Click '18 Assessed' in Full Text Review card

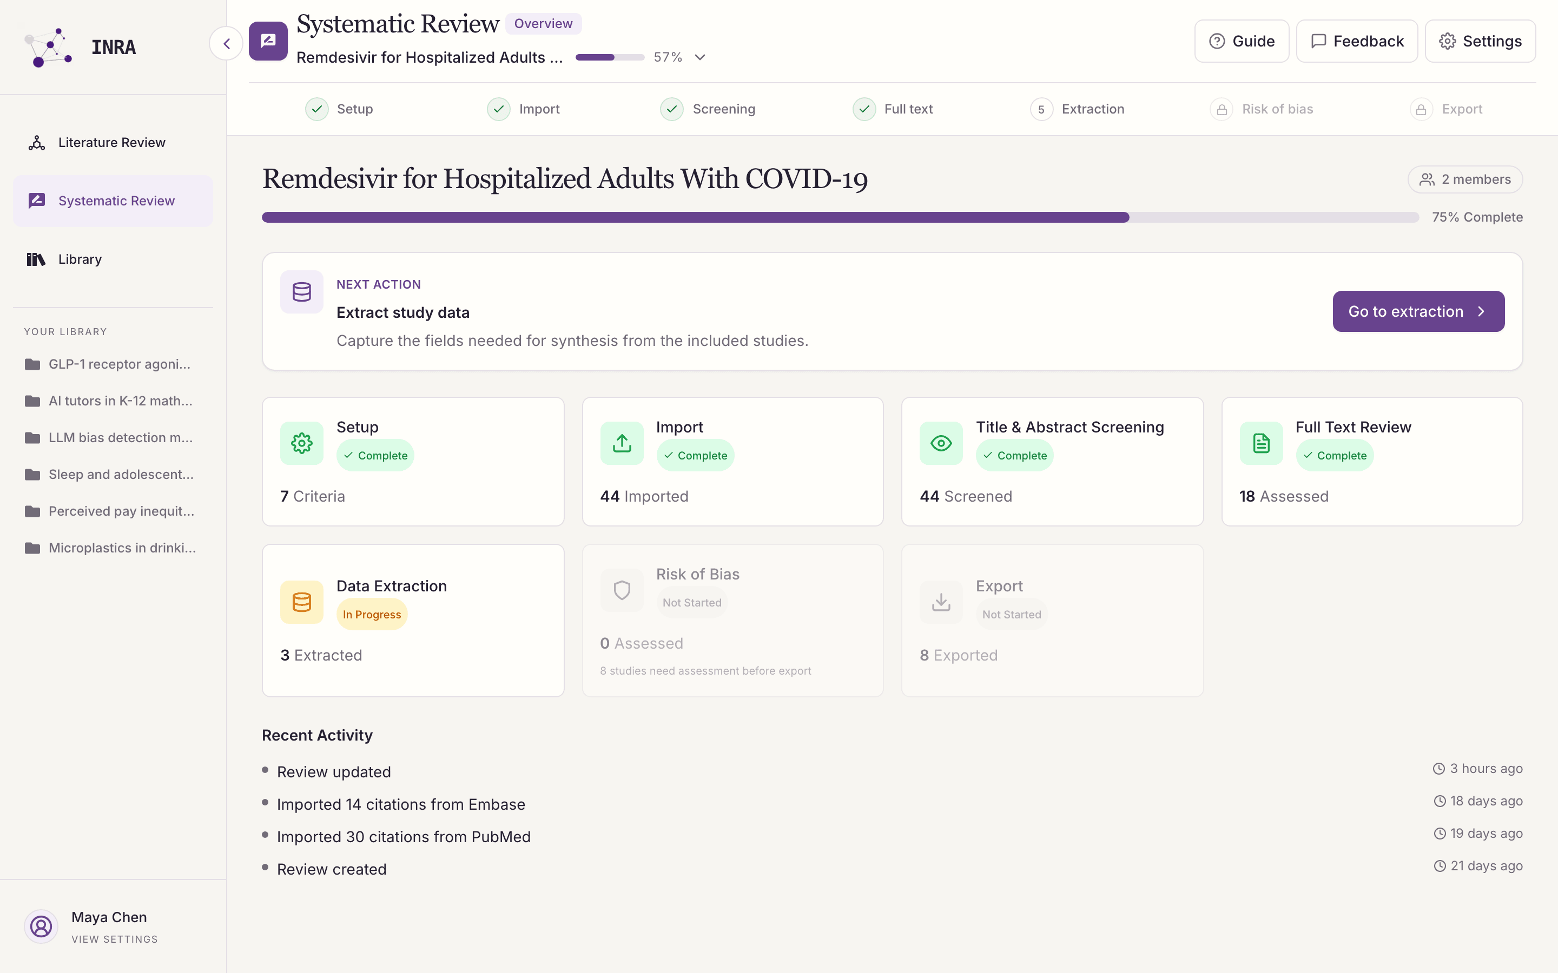[1284, 496]
